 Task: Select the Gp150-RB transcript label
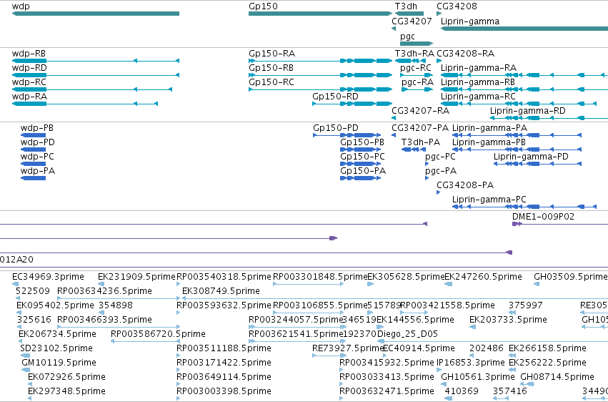point(271,68)
